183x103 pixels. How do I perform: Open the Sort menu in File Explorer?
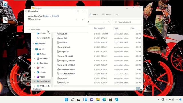[x=94, y=15]
